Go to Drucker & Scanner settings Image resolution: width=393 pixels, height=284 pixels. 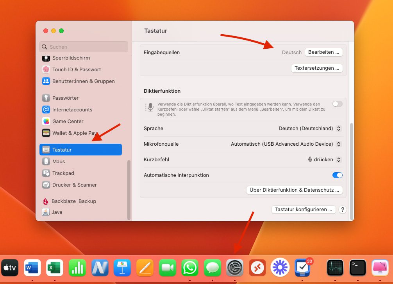click(x=74, y=185)
